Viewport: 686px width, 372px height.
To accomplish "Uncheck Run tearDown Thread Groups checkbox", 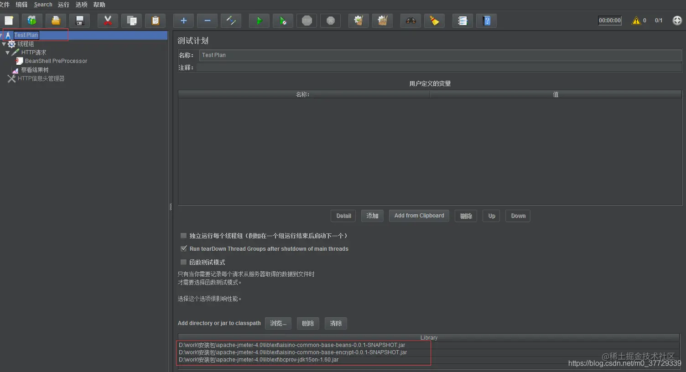I will (x=183, y=249).
